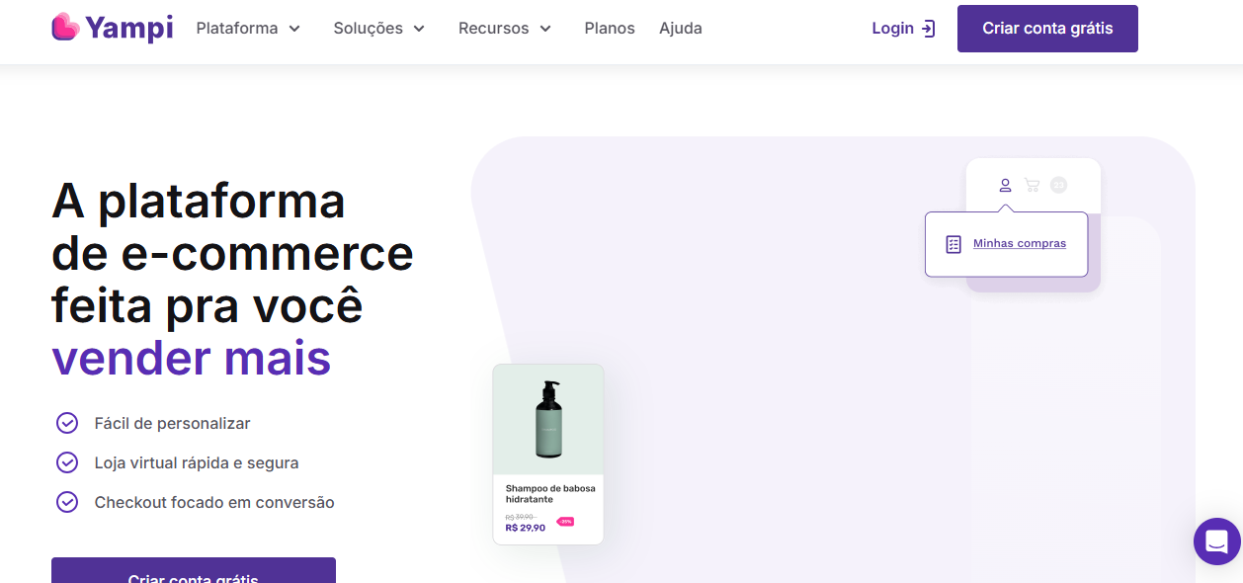This screenshot has width=1243, height=583.
Task: Click the crossed-out R$ 39,90 price
Action: coord(520,517)
